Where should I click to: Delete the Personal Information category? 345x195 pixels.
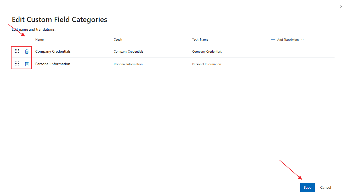point(27,64)
